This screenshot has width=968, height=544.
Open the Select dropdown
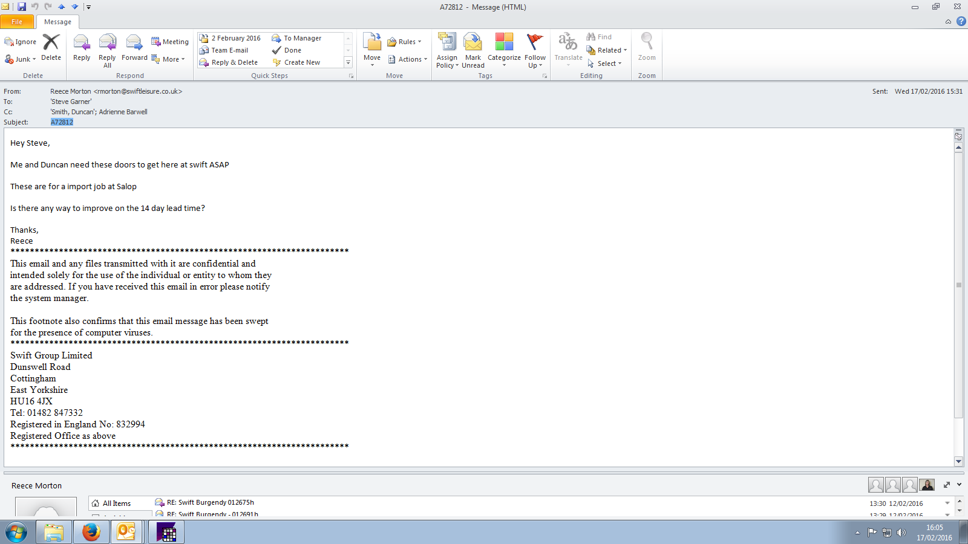tap(604, 63)
